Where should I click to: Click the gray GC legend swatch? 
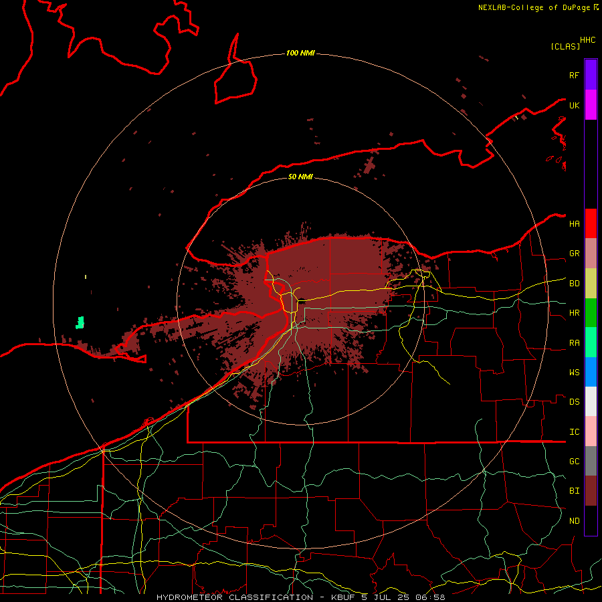[591, 461]
